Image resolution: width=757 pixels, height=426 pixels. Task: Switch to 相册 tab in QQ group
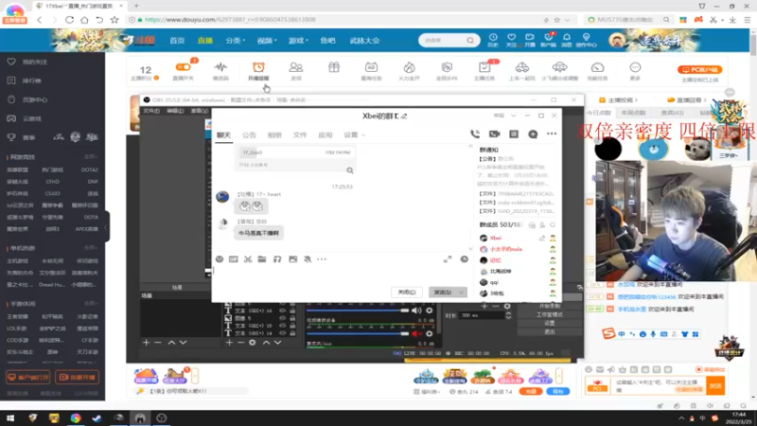pos(274,135)
